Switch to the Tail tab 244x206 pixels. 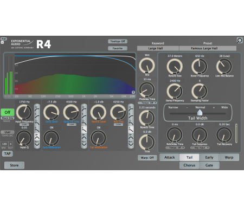point(189,157)
